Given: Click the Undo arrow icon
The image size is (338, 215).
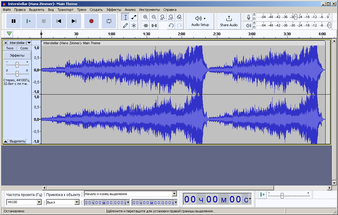Looking at the screenshot, I should [x=171, y=25].
